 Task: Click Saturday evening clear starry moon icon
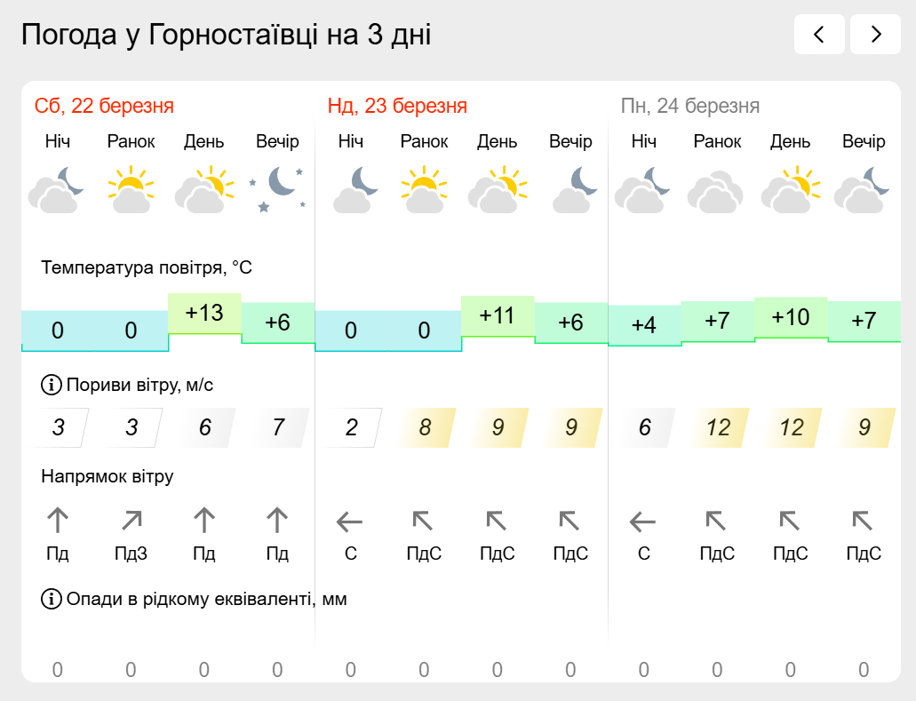[277, 189]
